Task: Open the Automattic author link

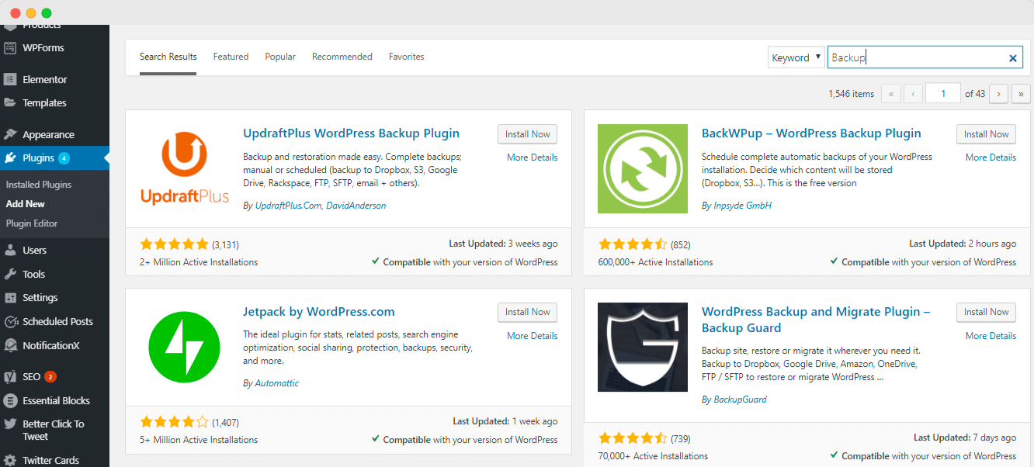Action: [x=277, y=383]
